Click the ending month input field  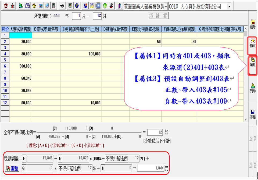(97, 16)
